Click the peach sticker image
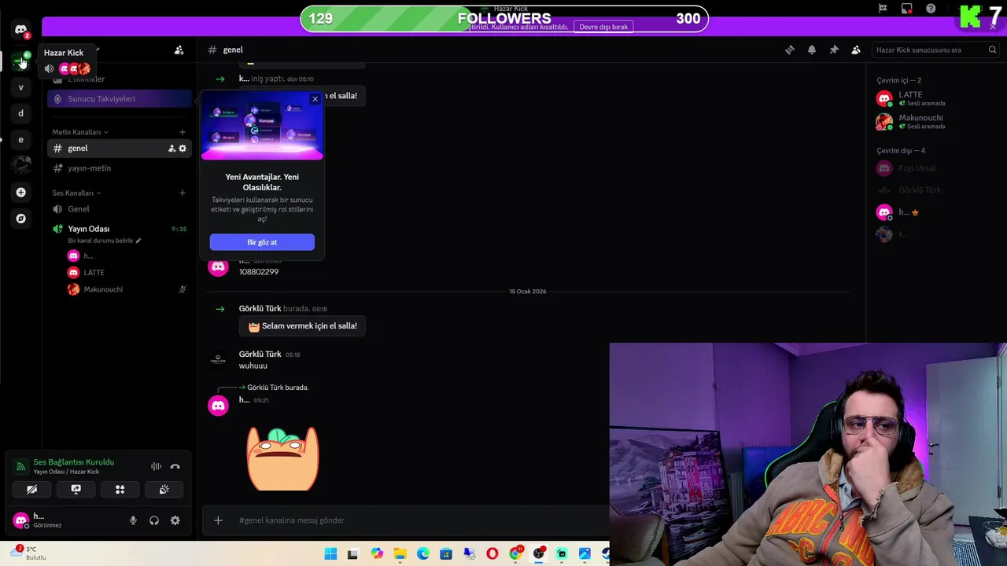 [x=283, y=458]
